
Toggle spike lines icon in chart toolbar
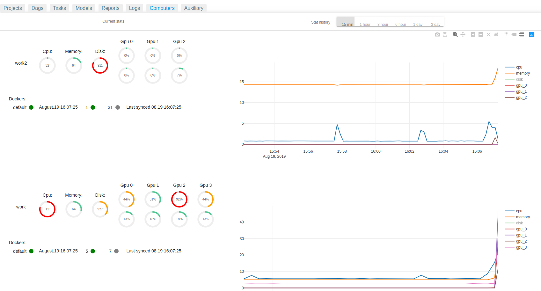[x=506, y=34]
